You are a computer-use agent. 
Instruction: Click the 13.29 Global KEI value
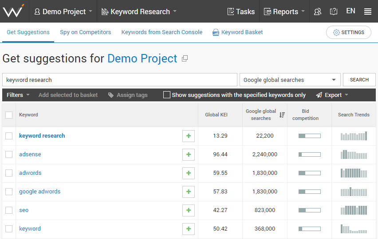point(220,136)
